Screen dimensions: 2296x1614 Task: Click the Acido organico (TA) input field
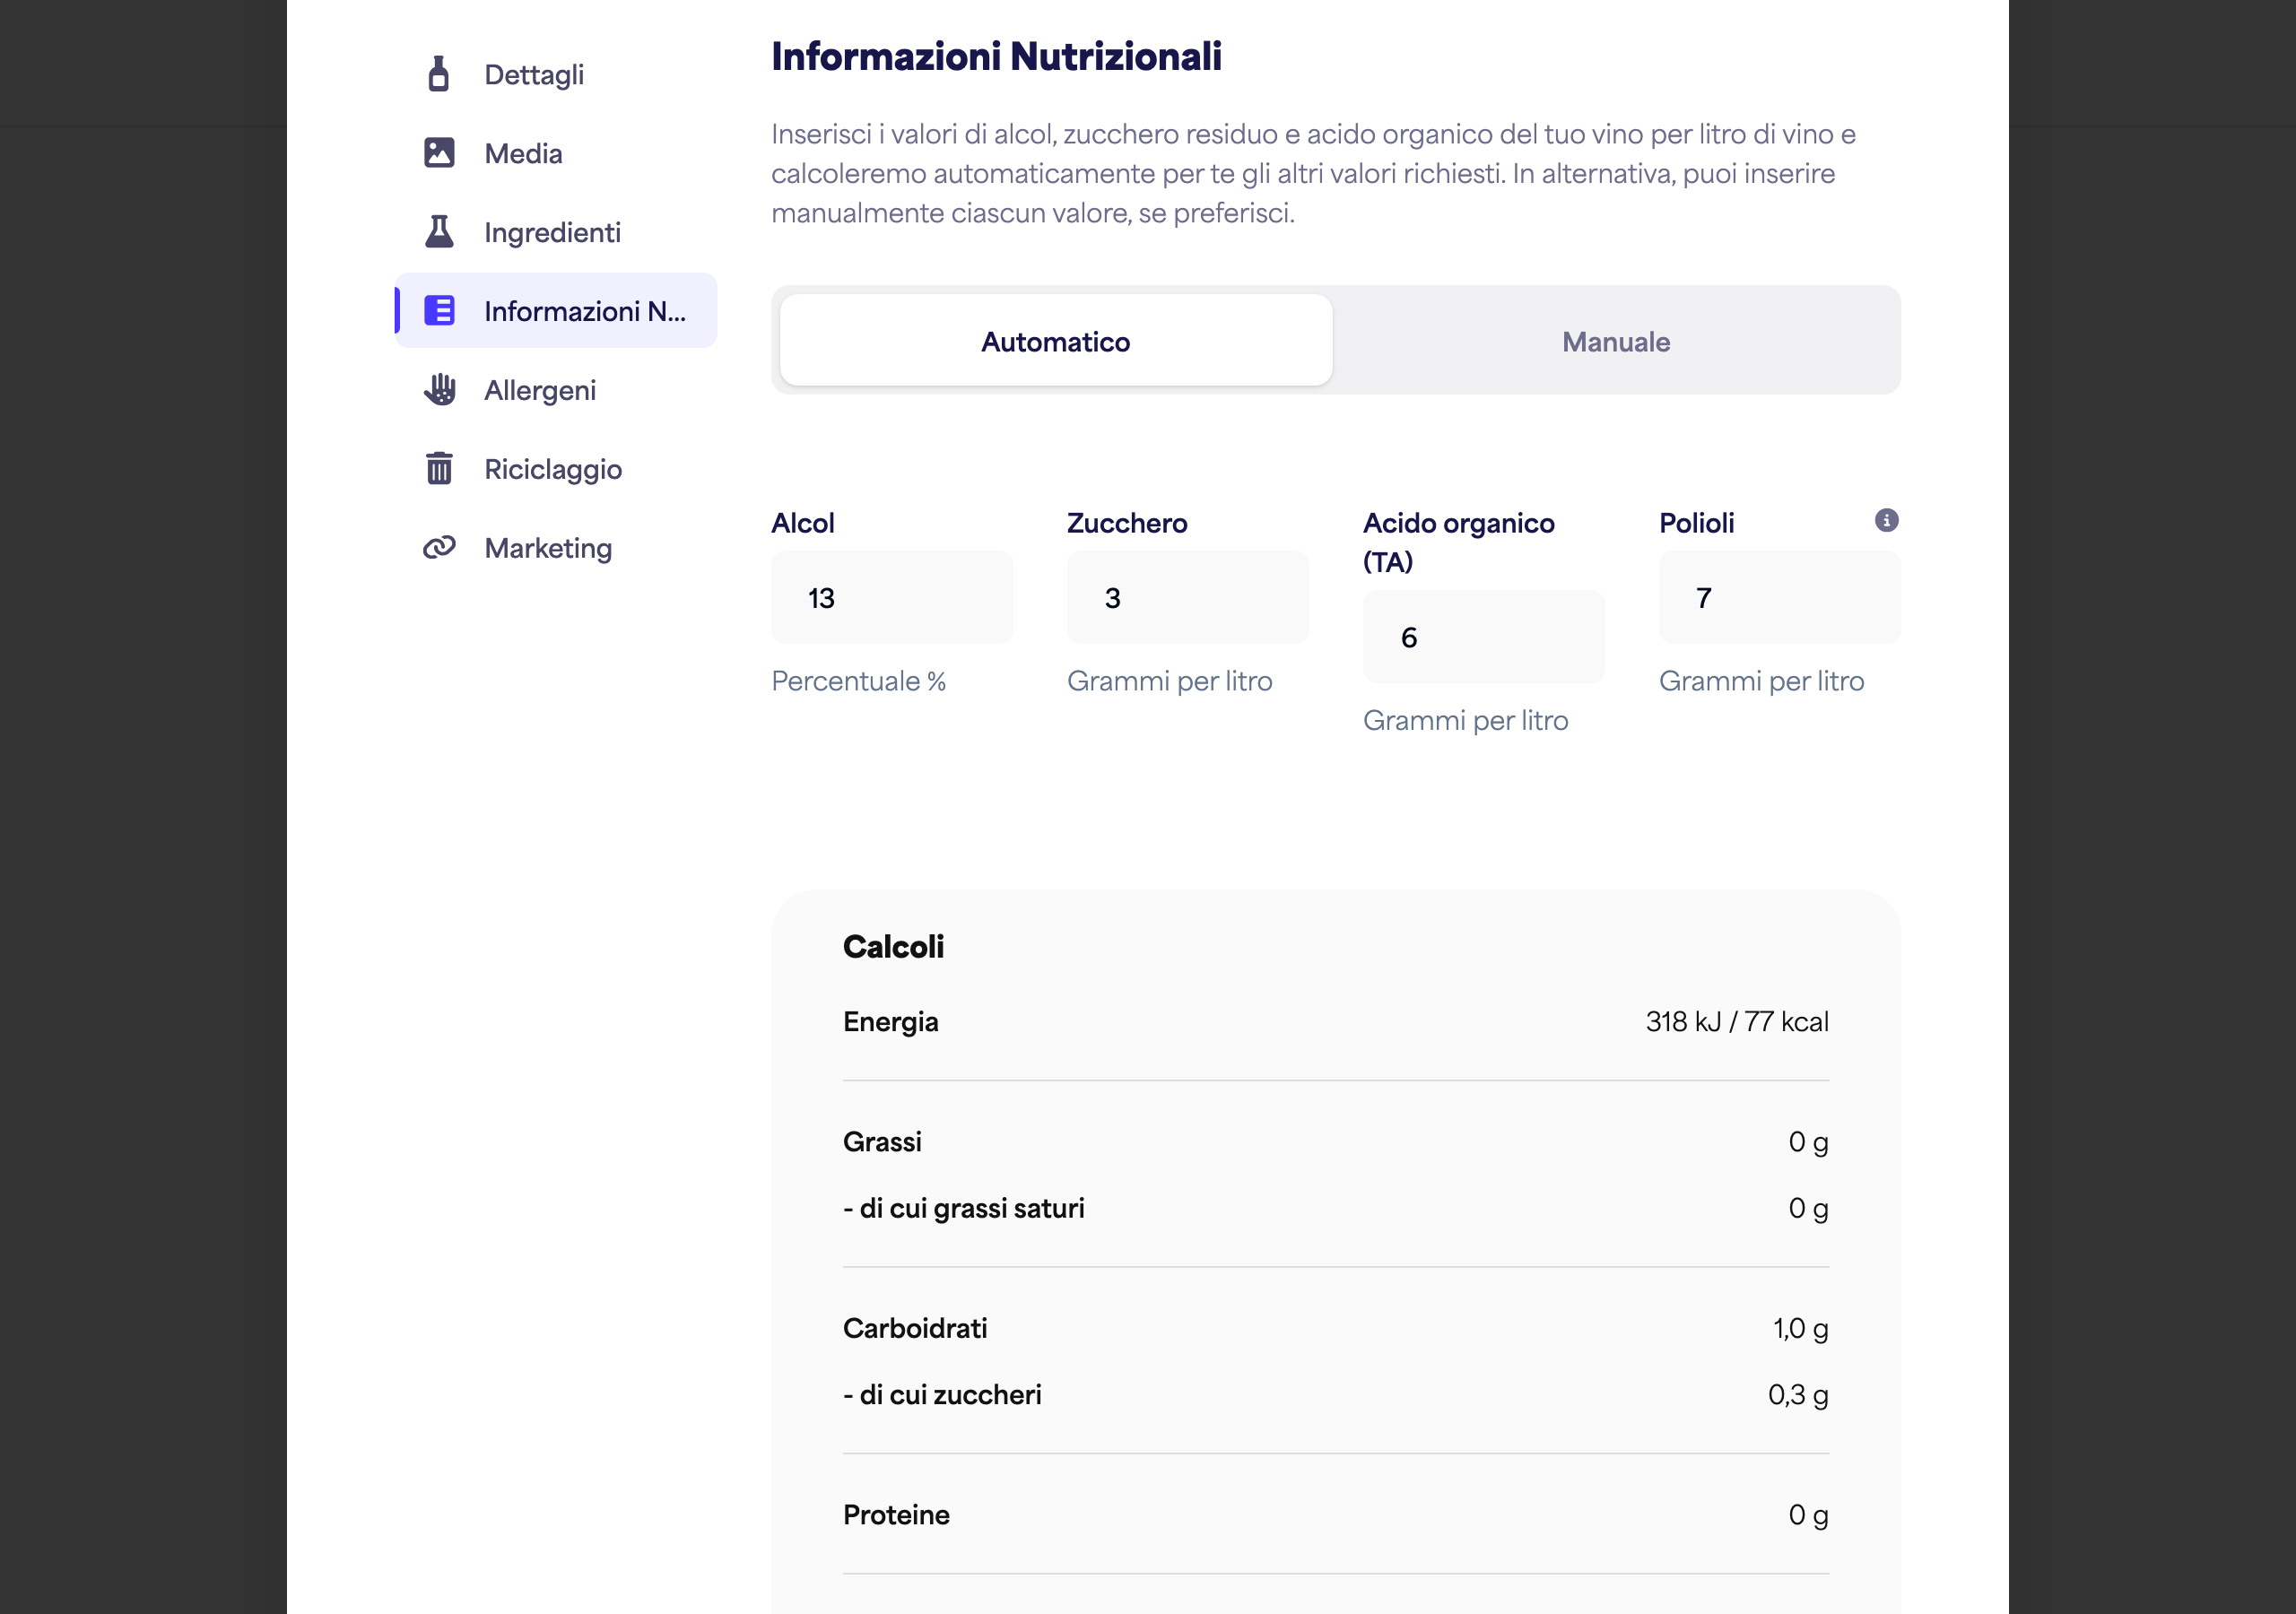click(x=1484, y=637)
